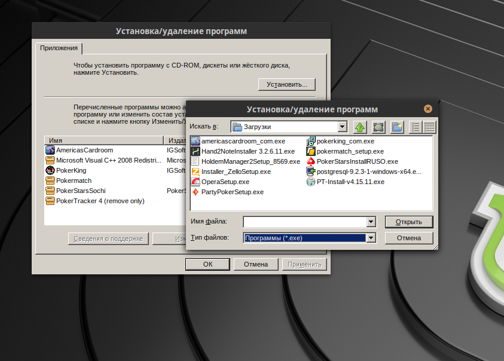
Task: Select HoldemManager2Setup_8569.exe file icon
Action: [196, 161]
